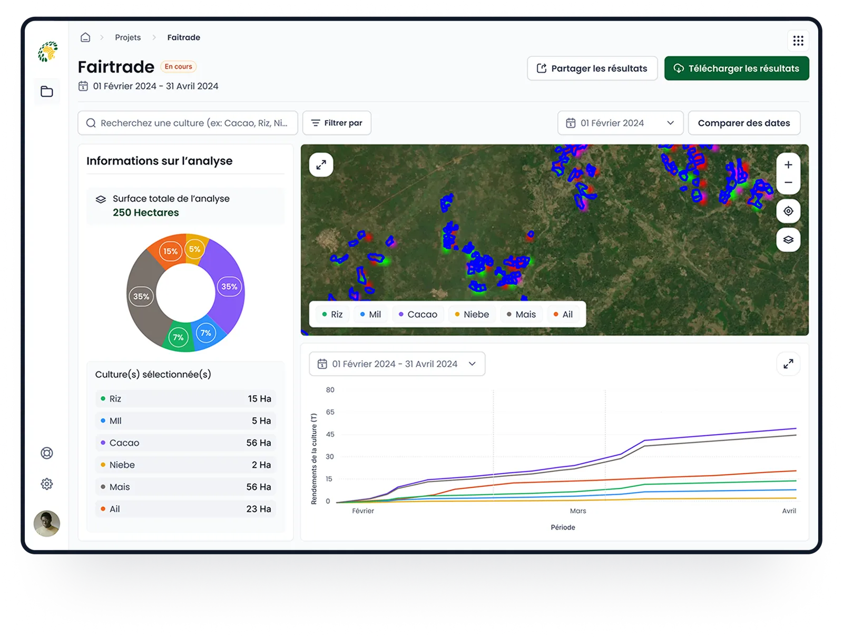Select the Cacao 56 Ha culture row
This screenshot has height=637, width=843.
click(x=185, y=443)
